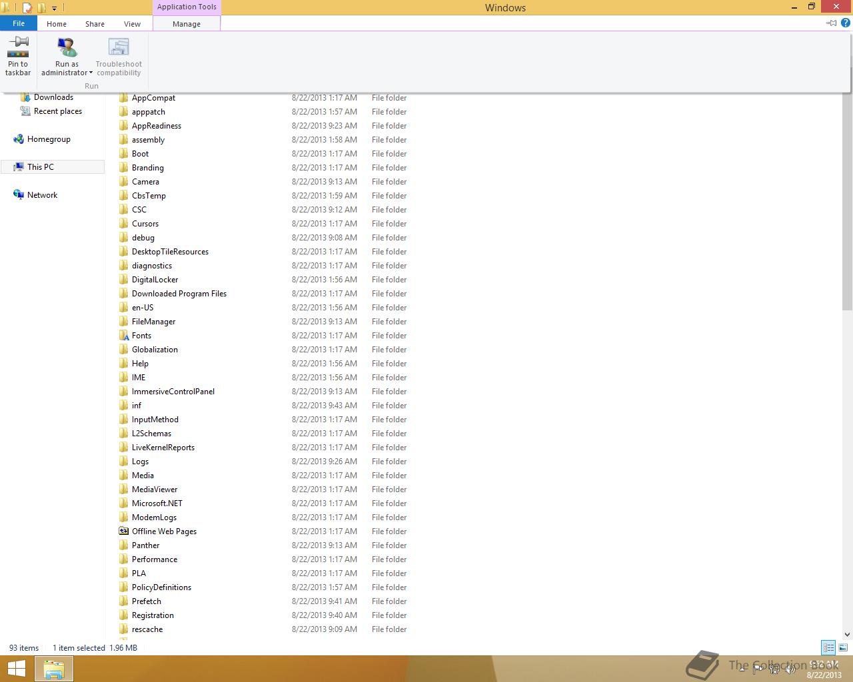
Task: Select the InputMethod folder name
Action: point(155,420)
